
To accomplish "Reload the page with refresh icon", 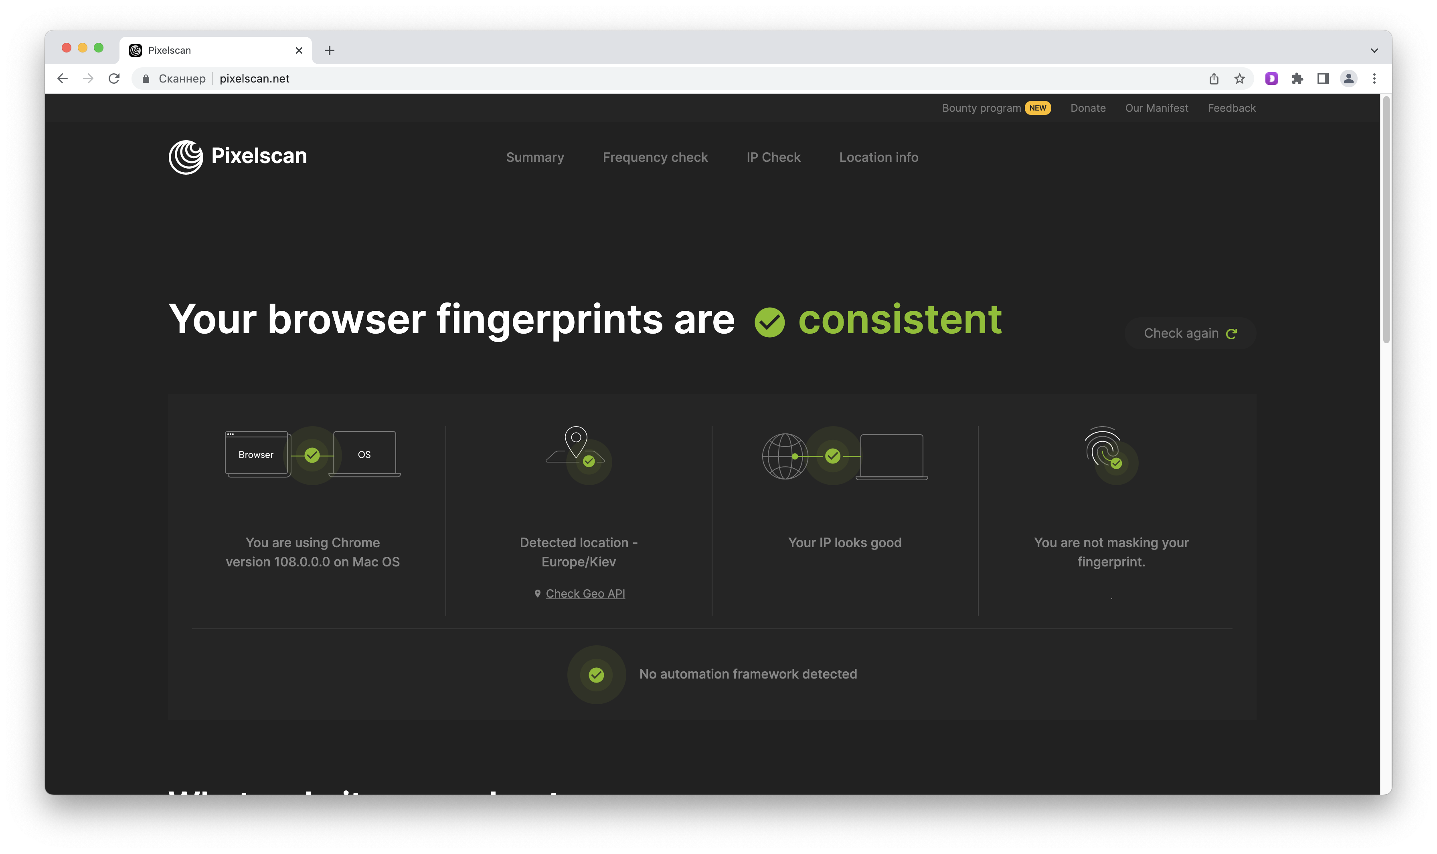I will pyautogui.click(x=114, y=79).
